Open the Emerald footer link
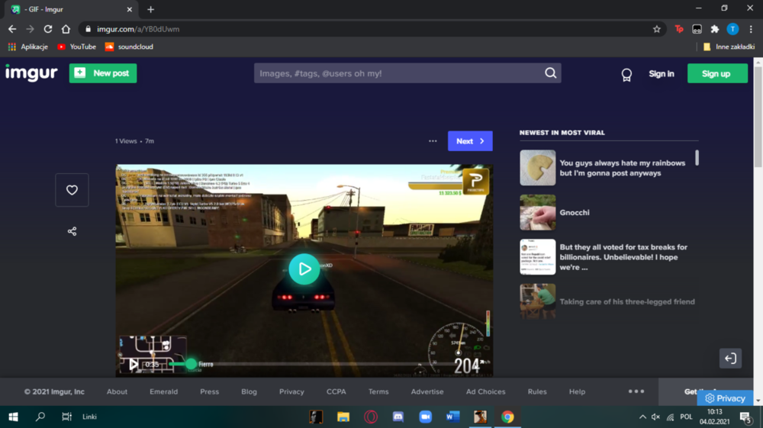This screenshot has height=428, width=763. click(163, 391)
